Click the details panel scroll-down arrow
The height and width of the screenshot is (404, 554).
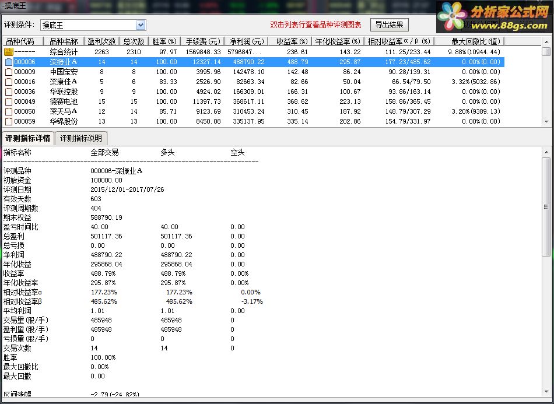pyautogui.click(x=546, y=391)
